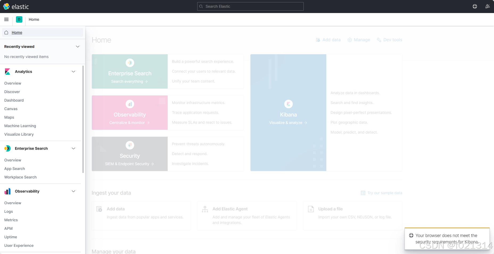Open Uptime in the sidebar

[11, 237]
